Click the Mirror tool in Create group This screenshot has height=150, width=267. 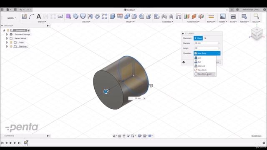[90, 16]
